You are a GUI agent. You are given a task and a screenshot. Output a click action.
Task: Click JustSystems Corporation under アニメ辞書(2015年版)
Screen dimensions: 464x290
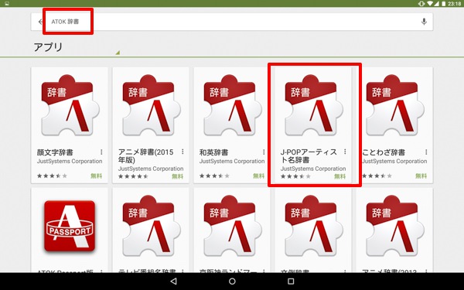(151, 169)
